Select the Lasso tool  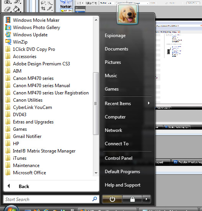[43, 3]
